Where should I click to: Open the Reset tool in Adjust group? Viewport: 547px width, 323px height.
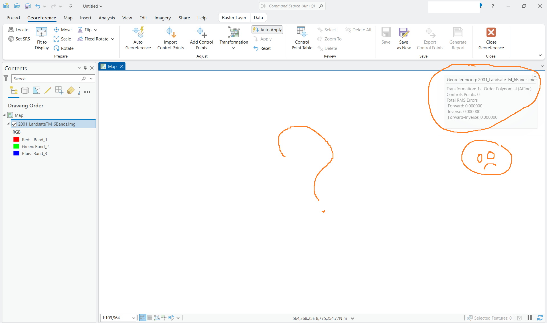tap(262, 48)
